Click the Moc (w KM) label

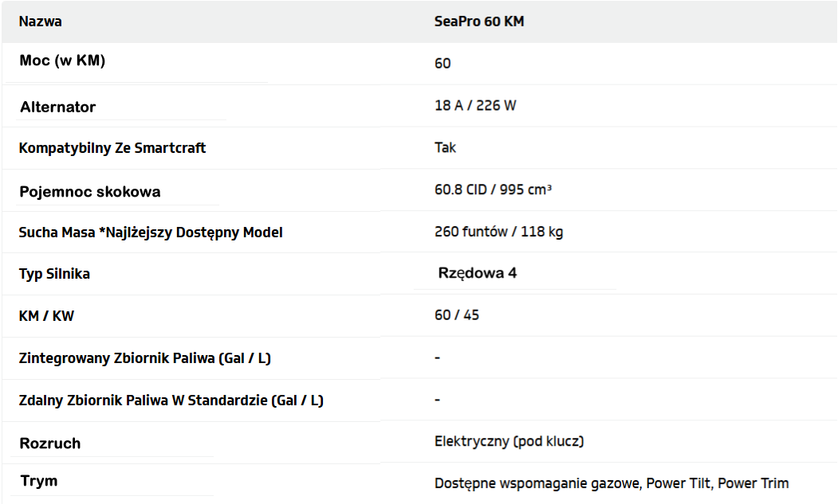[62, 61]
